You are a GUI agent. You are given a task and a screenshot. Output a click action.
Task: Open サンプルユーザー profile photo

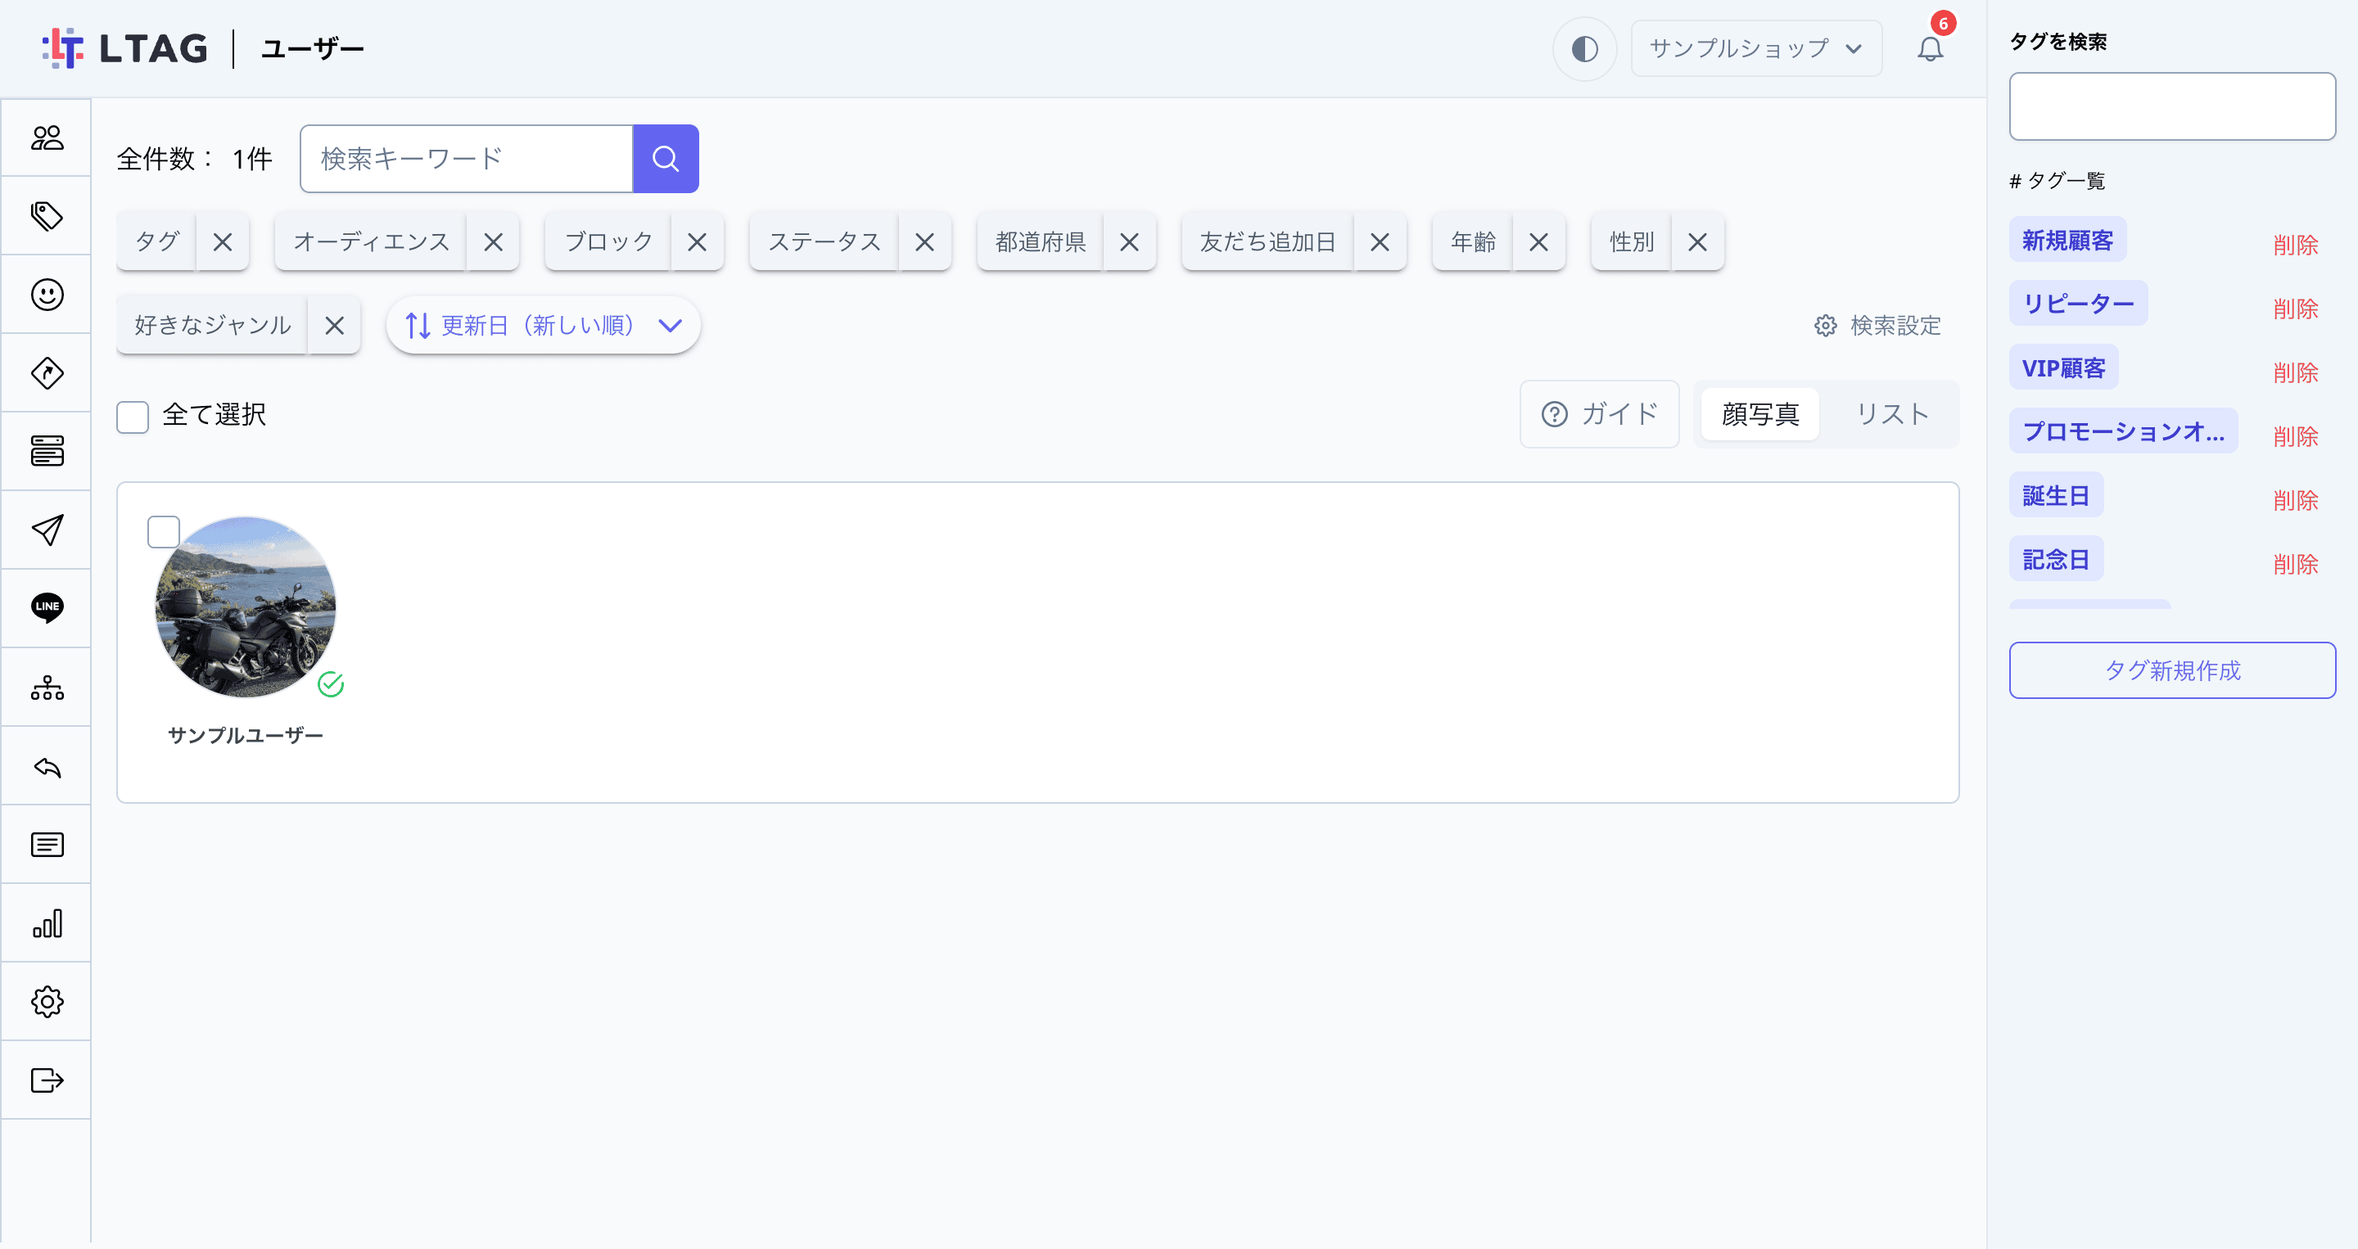coord(246,606)
